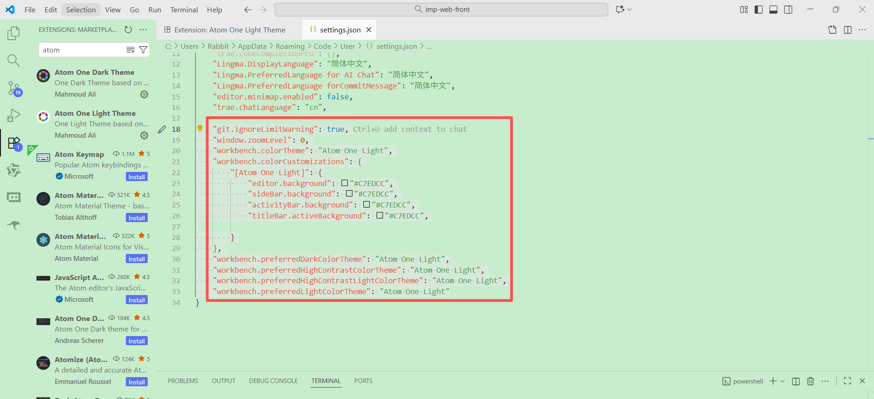Open extensions view more actions menu

click(x=143, y=30)
